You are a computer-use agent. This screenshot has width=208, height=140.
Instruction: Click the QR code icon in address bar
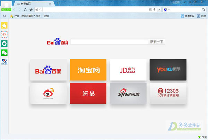[x=150, y=10]
